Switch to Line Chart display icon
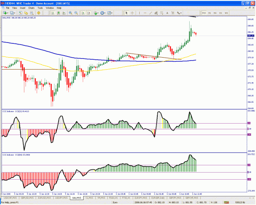 click(64, 13)
